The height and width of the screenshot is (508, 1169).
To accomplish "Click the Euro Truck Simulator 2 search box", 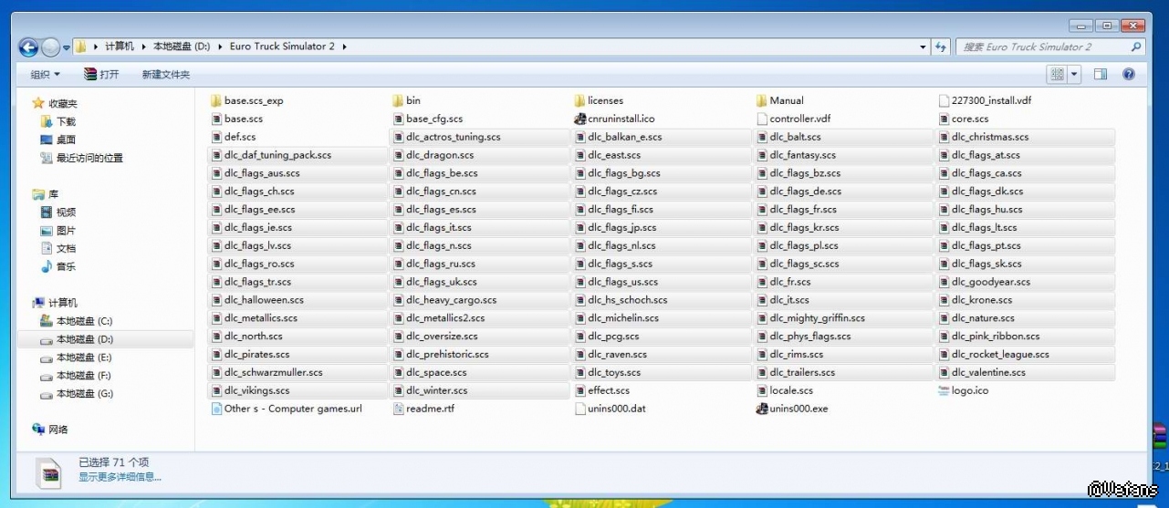I will point(1040,47).
